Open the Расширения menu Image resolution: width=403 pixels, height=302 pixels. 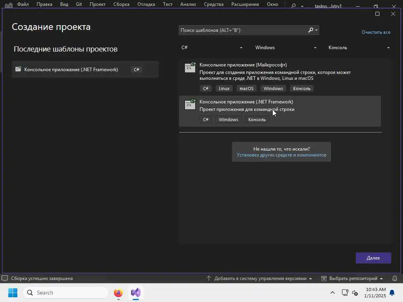click(245, 4)
